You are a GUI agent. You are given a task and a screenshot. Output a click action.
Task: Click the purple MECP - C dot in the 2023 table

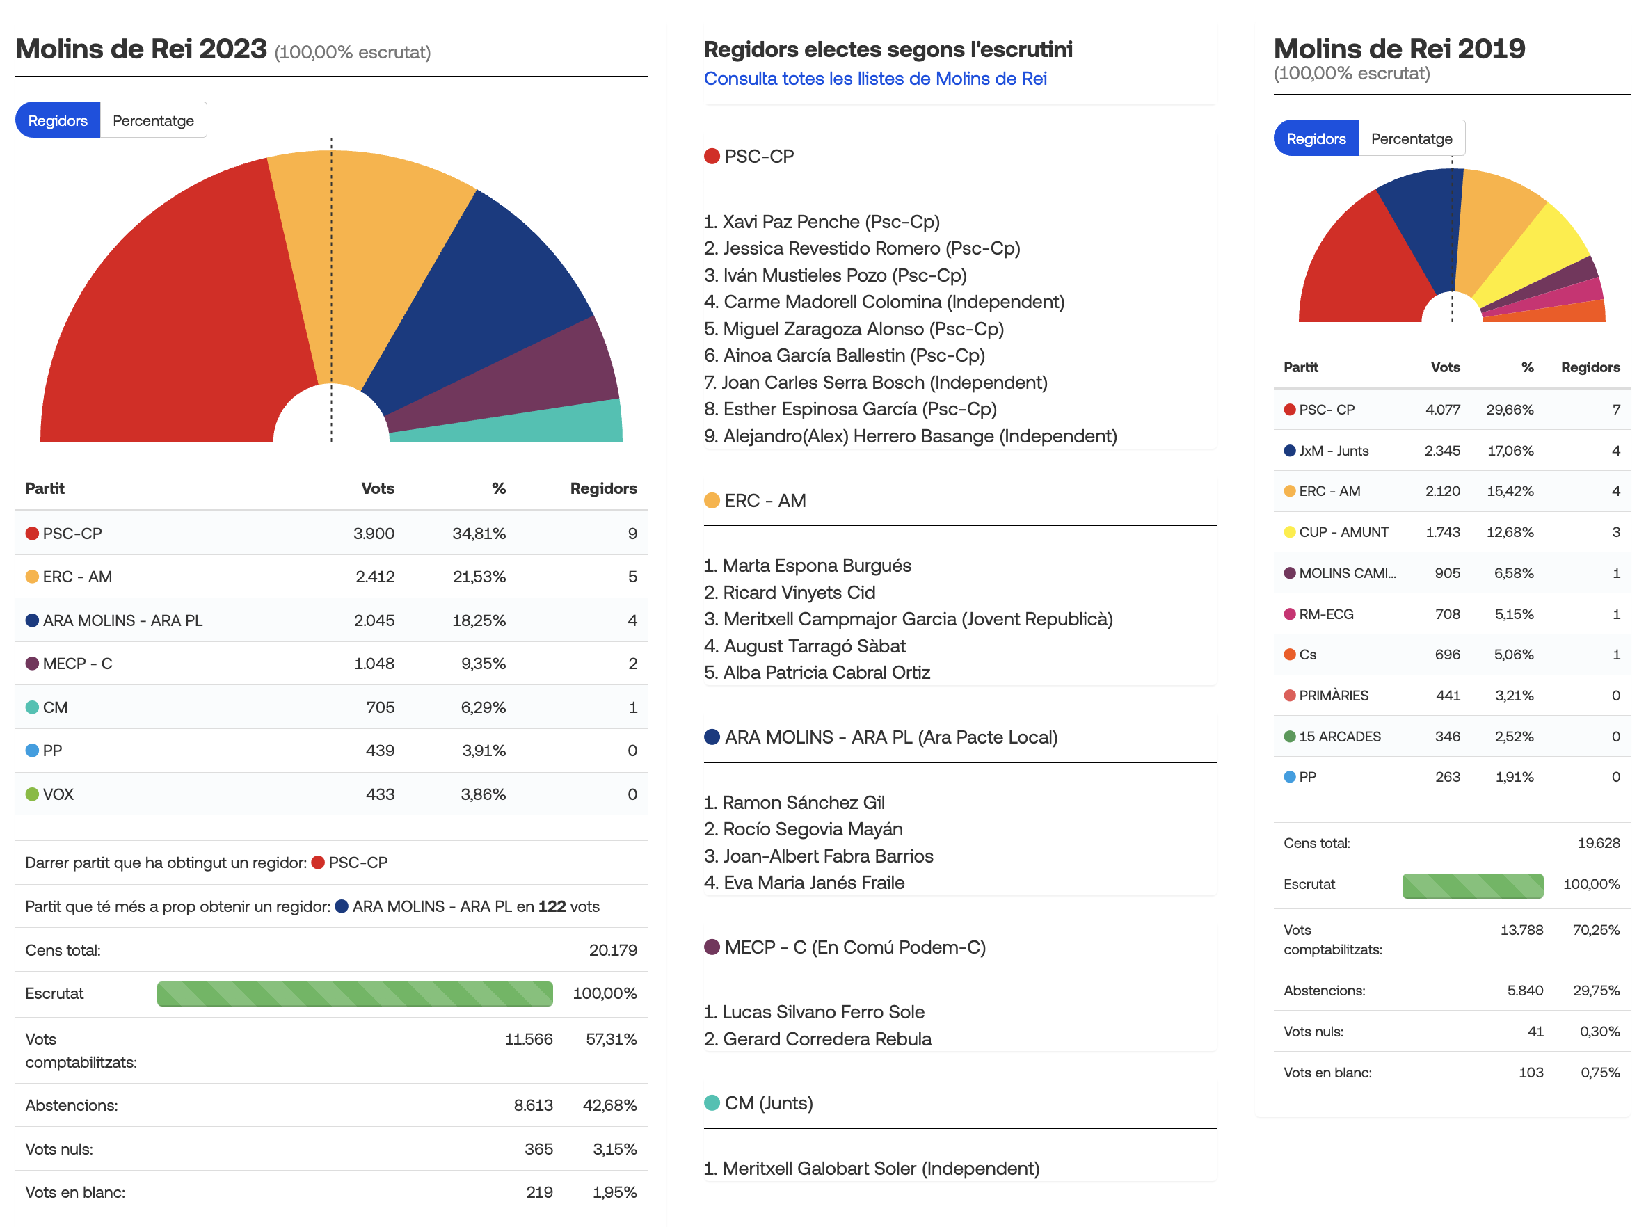32,664
